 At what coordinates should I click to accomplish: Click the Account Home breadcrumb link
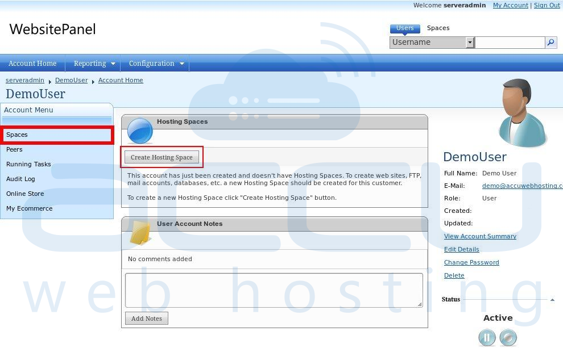[x=121, y=80]
